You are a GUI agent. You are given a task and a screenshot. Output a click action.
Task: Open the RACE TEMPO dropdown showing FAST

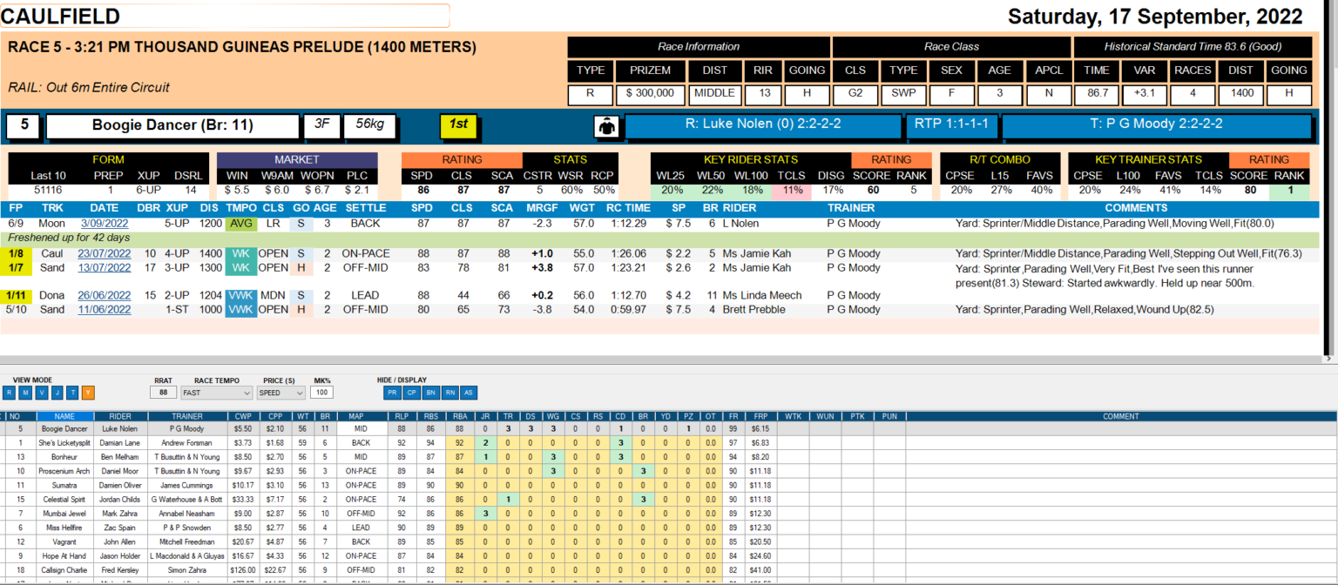[x=216, y=393]
